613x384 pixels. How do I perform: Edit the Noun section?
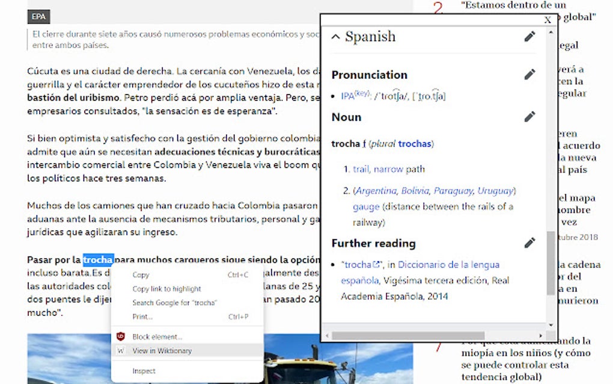point(529,116)
